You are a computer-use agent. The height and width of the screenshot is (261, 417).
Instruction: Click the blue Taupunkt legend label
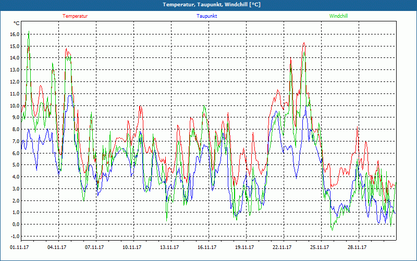(206, 16)
